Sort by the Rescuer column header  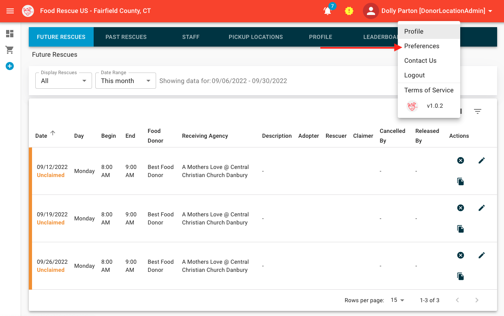click(x=336, y=136)
